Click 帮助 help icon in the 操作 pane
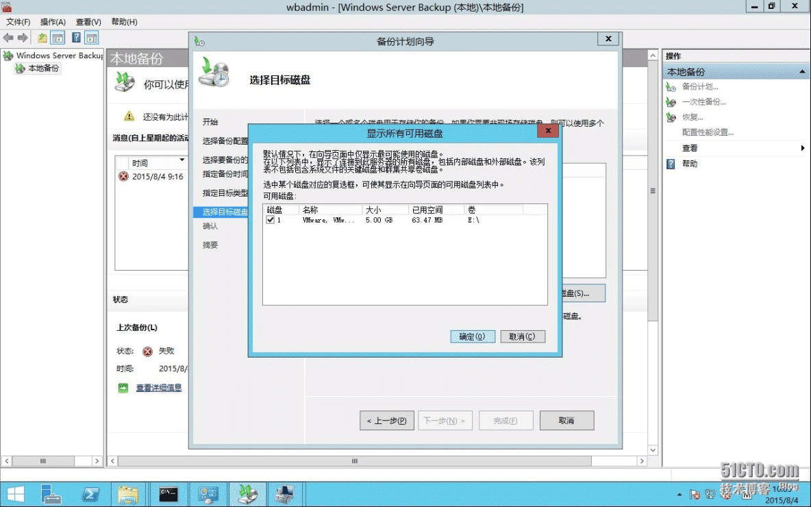Viewport: 811px width, 507px height. coord(671,164)
